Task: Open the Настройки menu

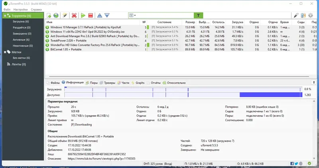Action: [x=21, y=10]
